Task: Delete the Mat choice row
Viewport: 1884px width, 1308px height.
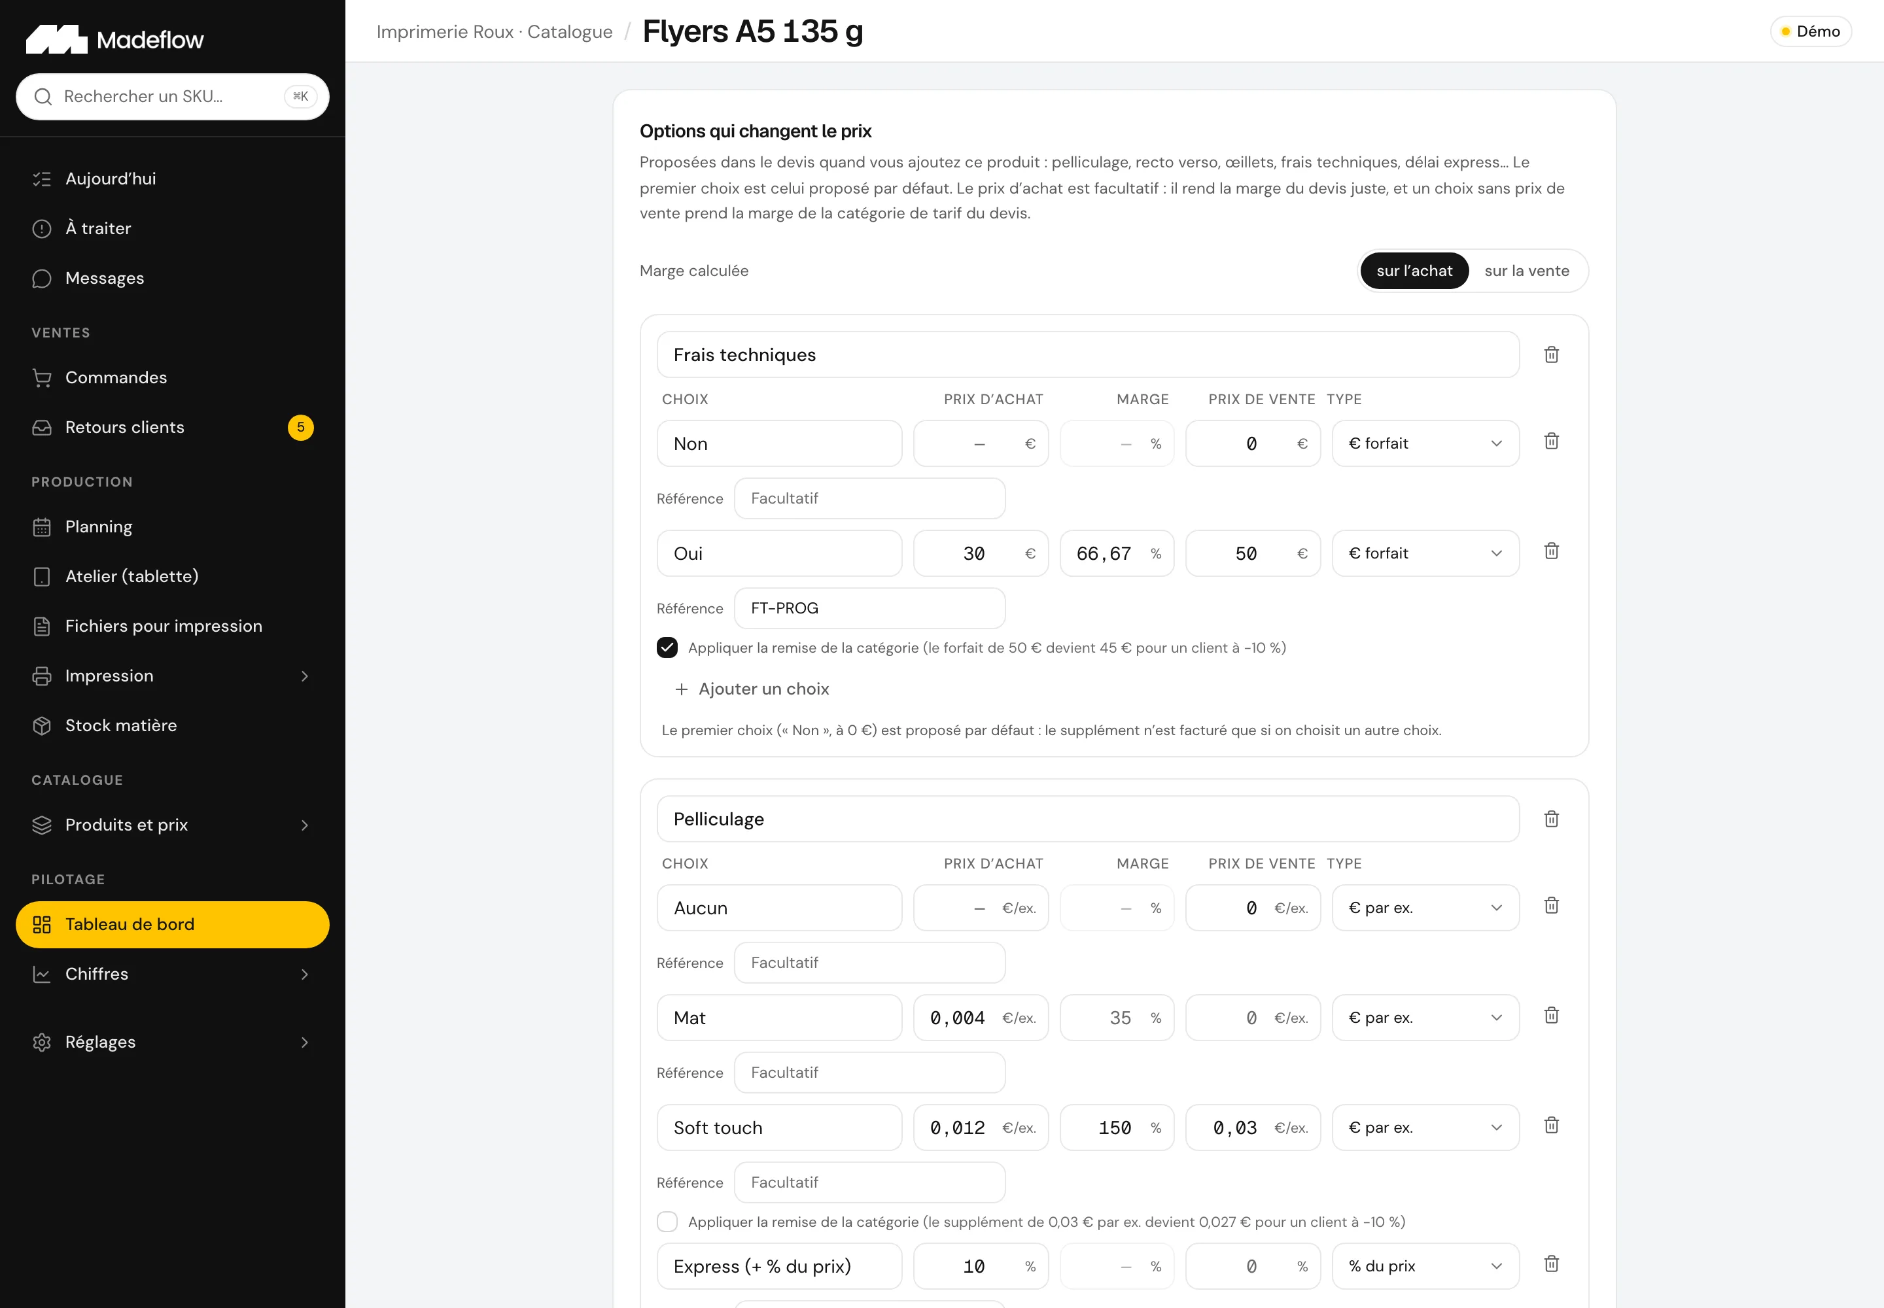Action: 1551,1016
